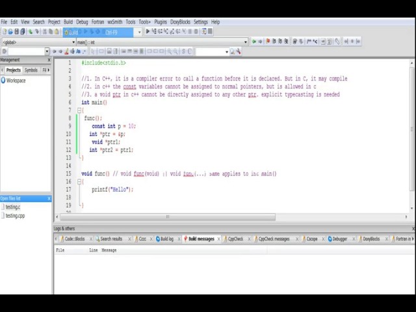This screenshot has width=416, height=312.
Task: Click the Cut scissors icon
Action: 45,32
